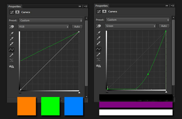Pick the gray point eyedropper in right panel
This screenshot has height=119, width=182.
(x=99, y=38)
